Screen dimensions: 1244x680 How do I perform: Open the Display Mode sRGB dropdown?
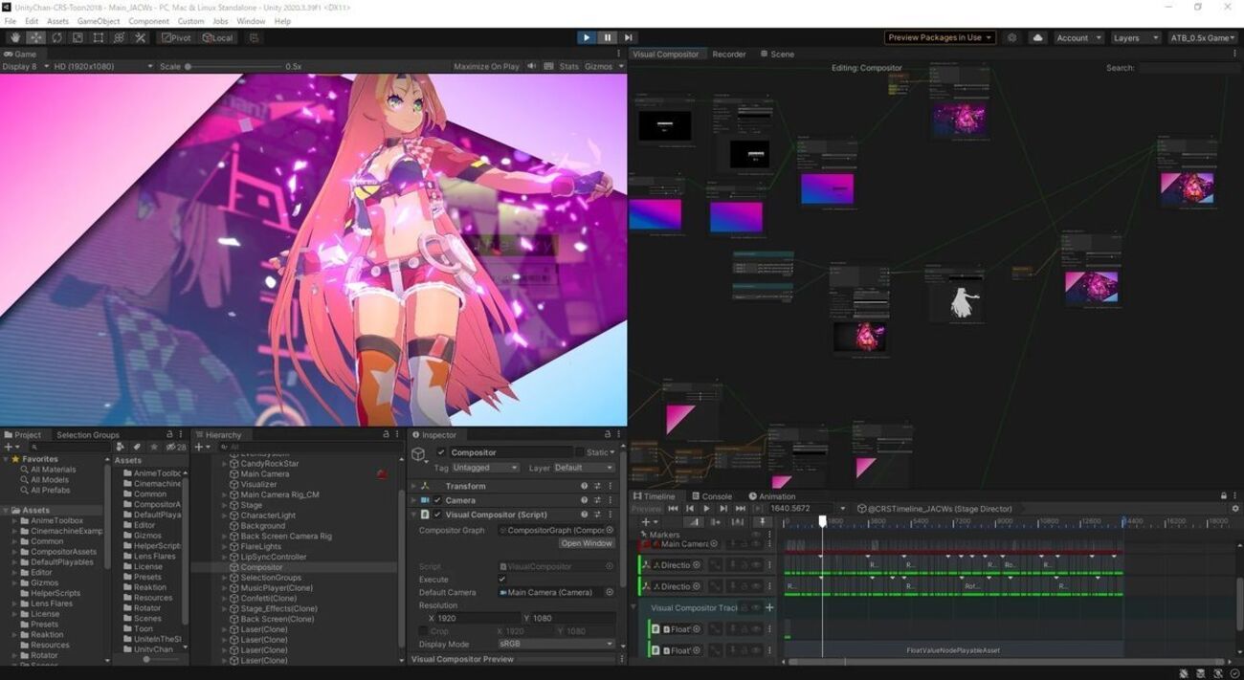556,644
